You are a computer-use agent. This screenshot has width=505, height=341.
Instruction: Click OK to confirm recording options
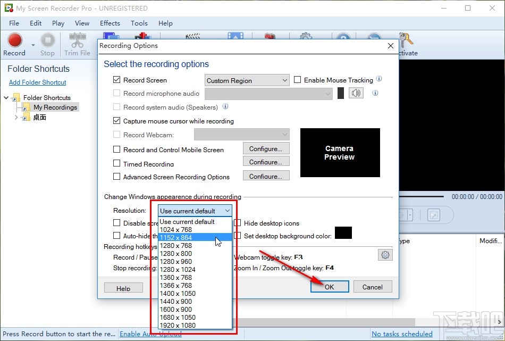(x=330, y=287)
